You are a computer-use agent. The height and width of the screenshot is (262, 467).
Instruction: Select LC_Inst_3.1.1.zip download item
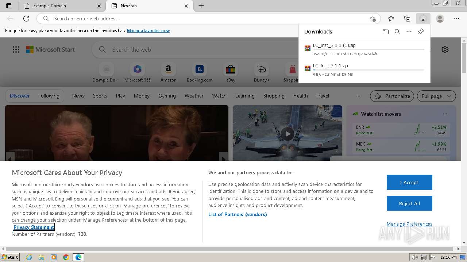click(x=364, y=70)
